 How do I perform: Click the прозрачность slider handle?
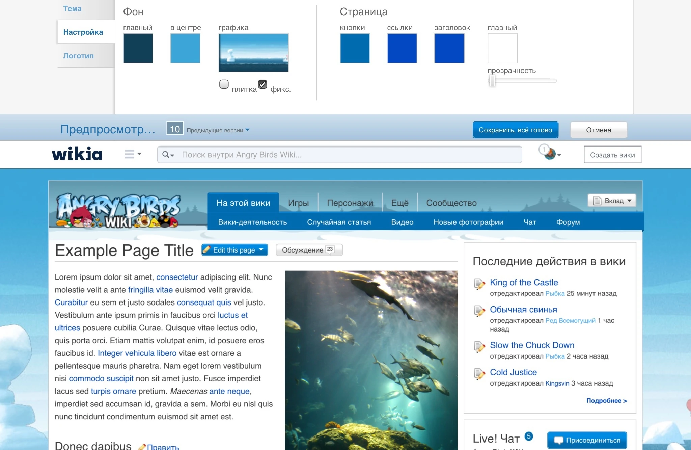[x=492, y=81]
